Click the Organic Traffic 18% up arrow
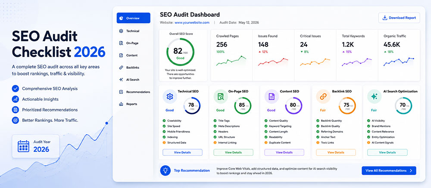The height and width of the screenshot is (188, 431). [x=385, y=52]
